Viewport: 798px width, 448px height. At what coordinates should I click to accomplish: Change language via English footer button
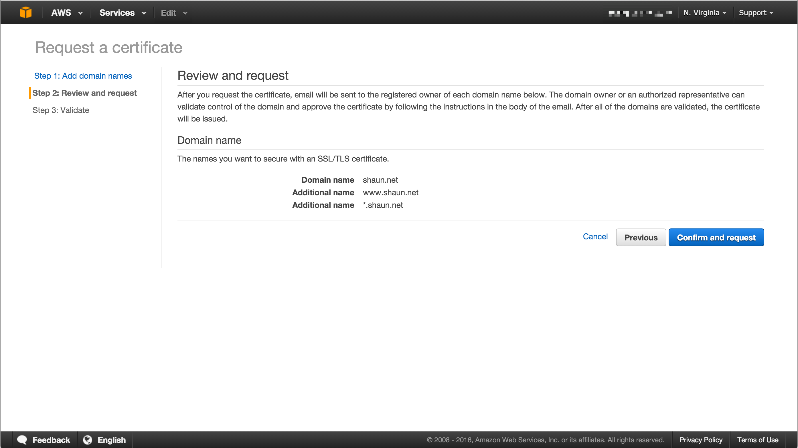pyautogui.click(x=112, y=440)
